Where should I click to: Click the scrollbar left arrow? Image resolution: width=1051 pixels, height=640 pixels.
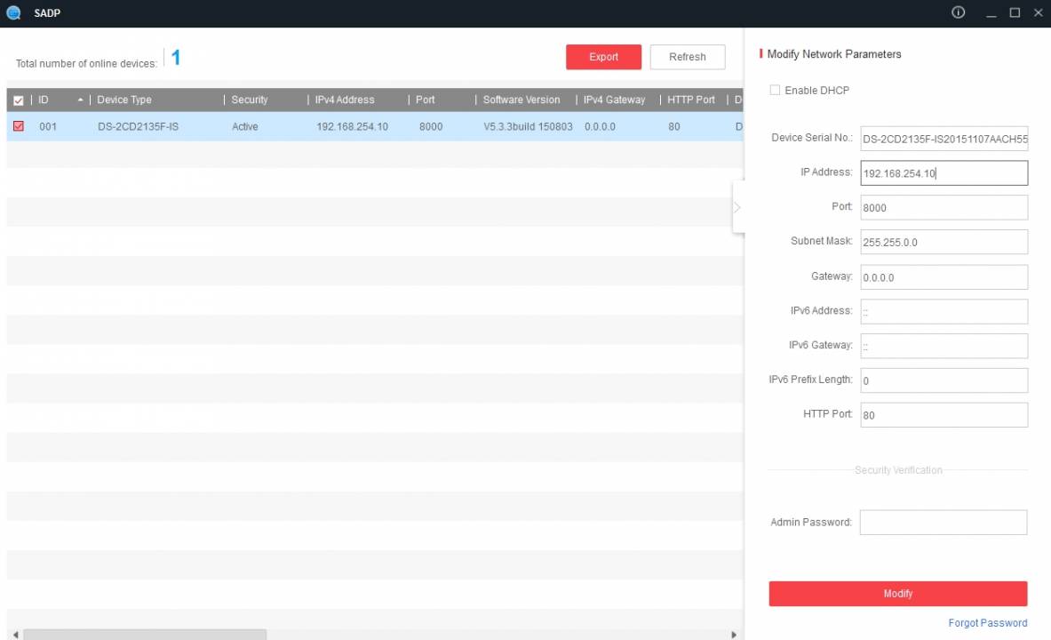(x=15, y=635)
